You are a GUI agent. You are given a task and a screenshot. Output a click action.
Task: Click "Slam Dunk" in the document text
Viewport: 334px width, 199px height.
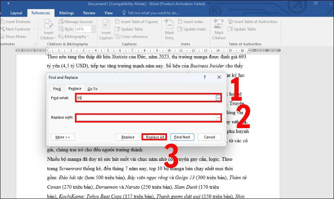click(x=186, y=187)
